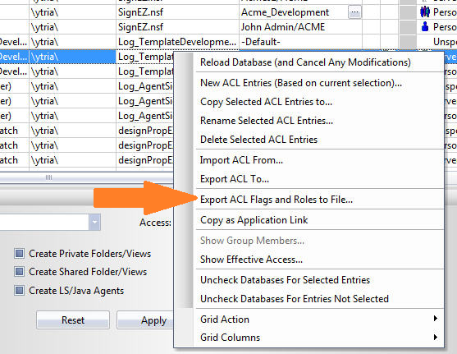457x354 pixels.
Task: Click the highlighted \ytria\ cell in selected row
Action: (x=72, y=57)
